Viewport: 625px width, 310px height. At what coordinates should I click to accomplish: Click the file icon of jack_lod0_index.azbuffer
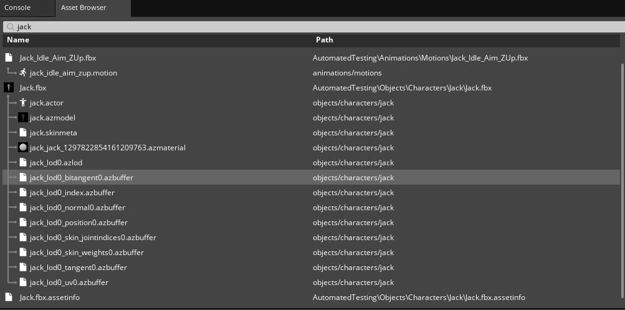pos(23,192)
